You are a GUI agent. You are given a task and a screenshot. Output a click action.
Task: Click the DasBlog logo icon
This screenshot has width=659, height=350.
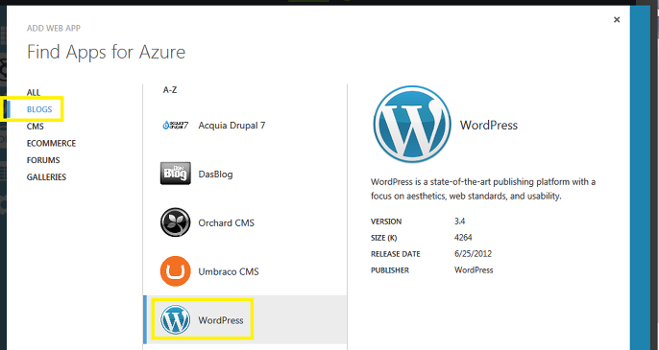click(175, 174)
